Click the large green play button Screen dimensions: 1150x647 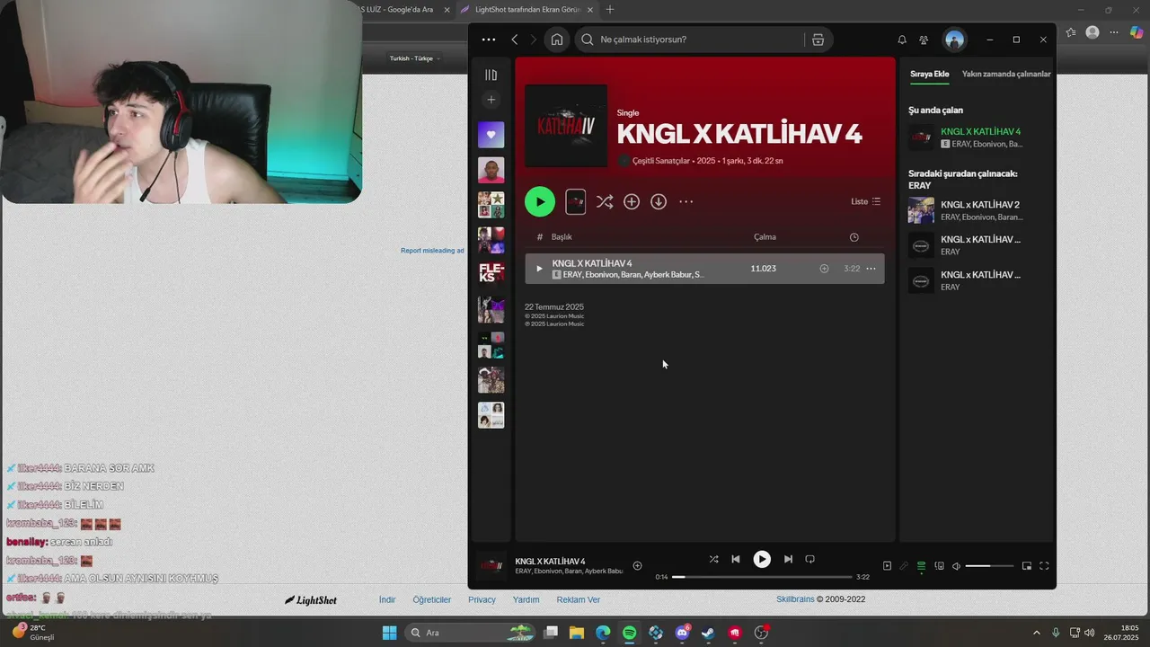540,201
